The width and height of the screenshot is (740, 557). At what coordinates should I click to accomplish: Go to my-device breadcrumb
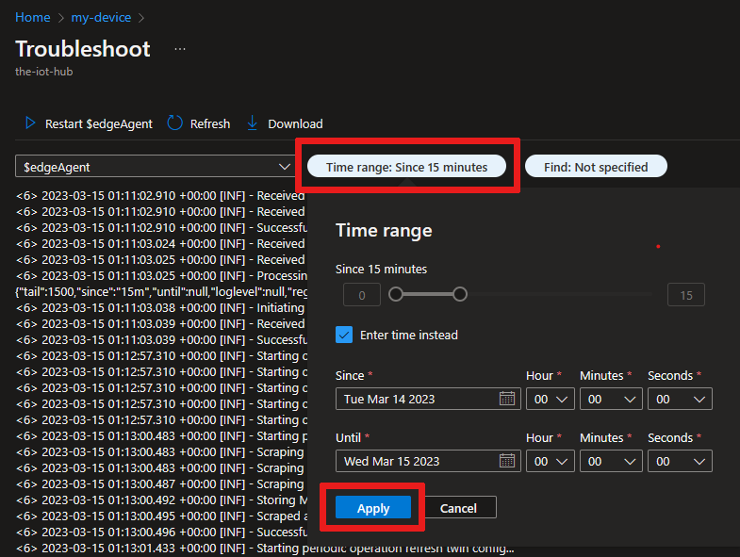pos(101,17)
